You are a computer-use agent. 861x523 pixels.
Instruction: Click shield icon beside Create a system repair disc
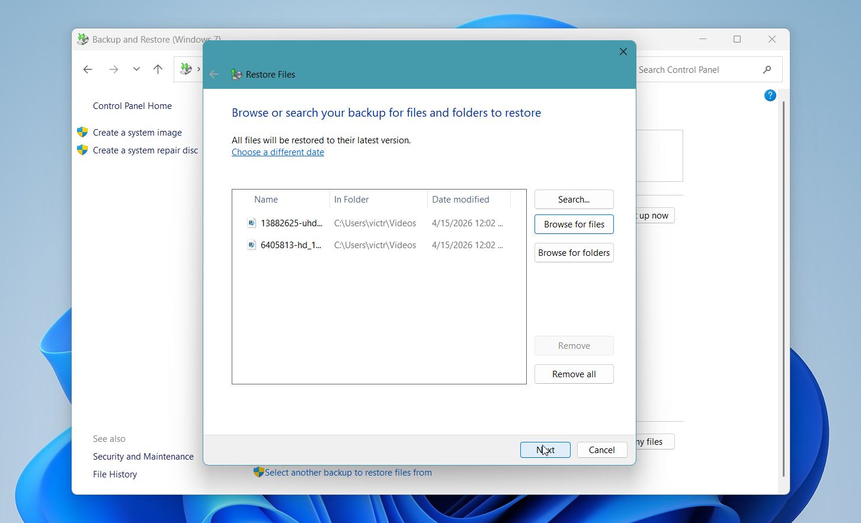(82, 150)
